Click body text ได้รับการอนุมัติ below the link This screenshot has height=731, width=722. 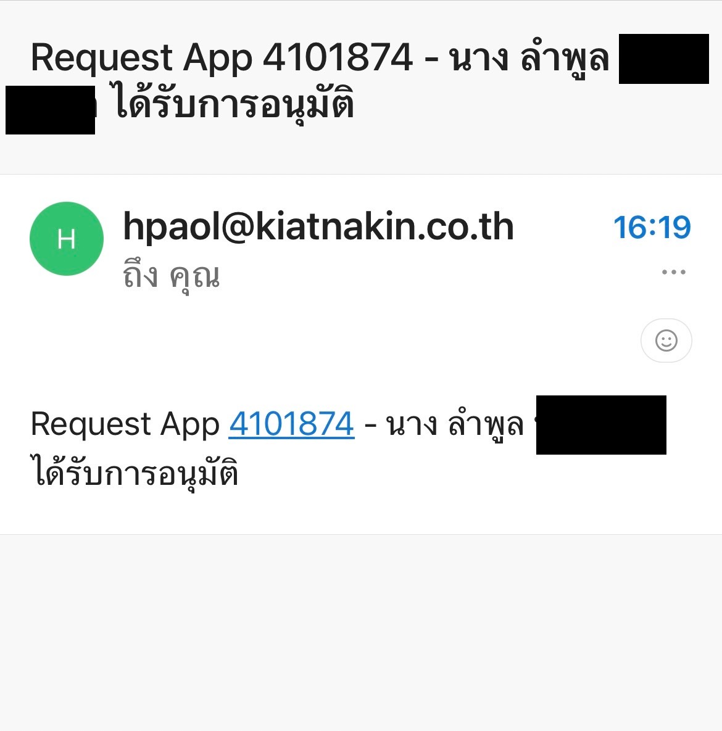tap(135, 472)
